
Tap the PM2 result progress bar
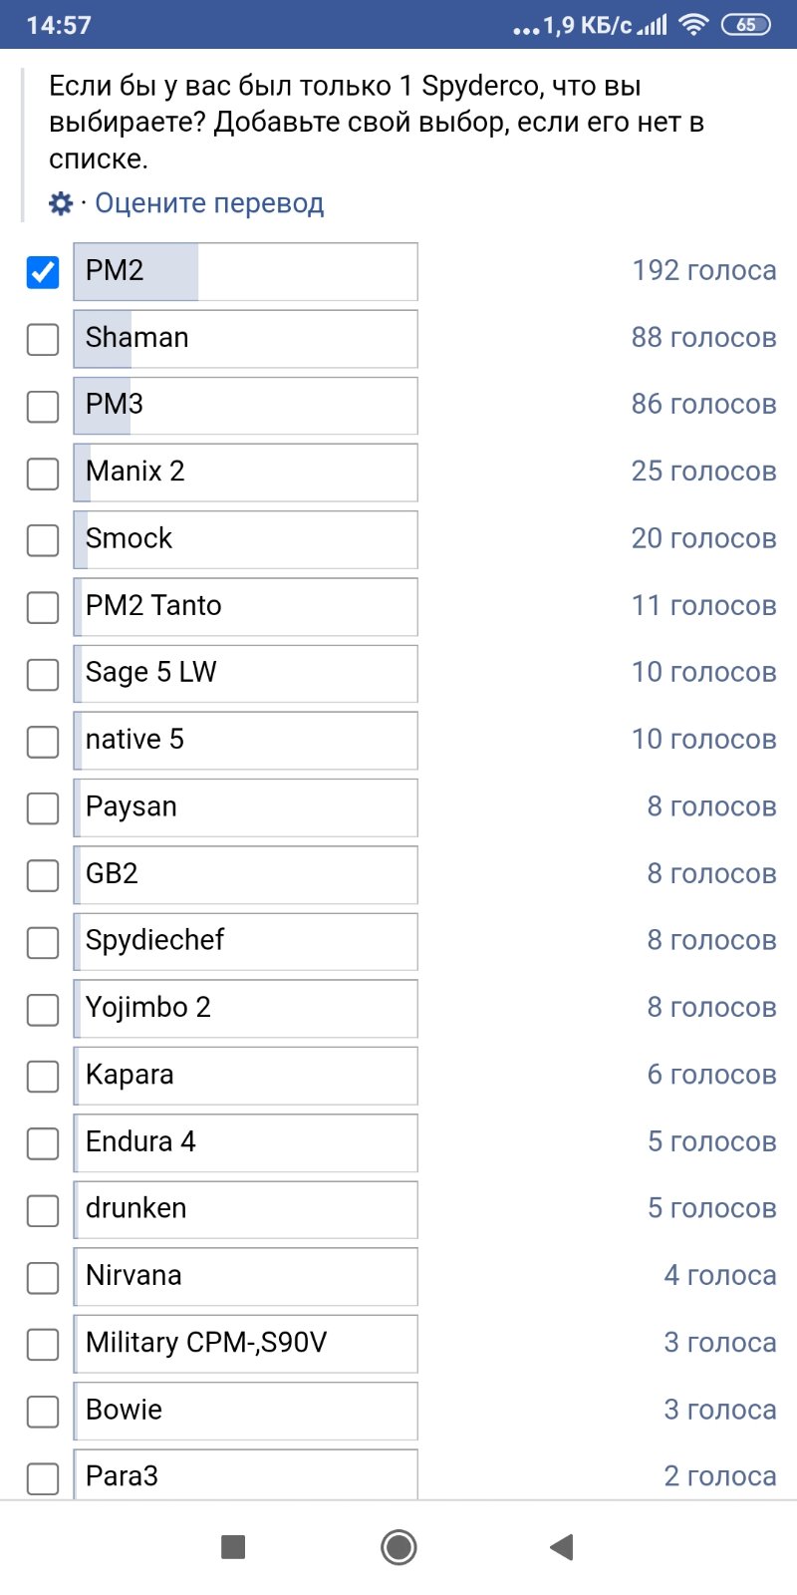[x=245, y=271]
